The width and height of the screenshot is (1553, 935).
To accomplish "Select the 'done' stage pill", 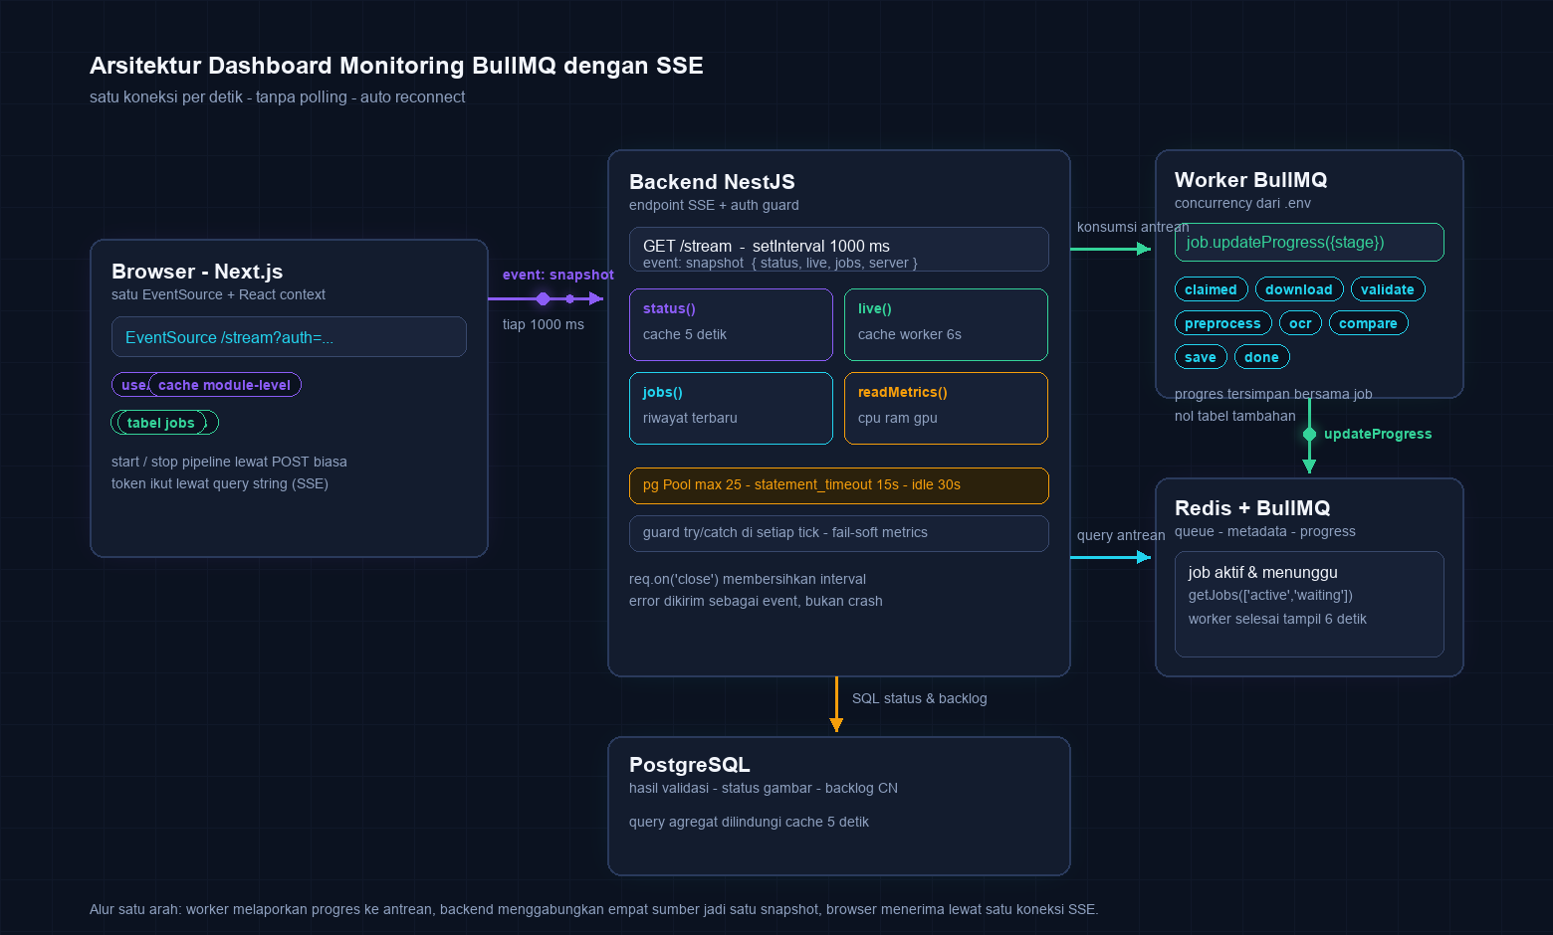I will pos(1261,357).
